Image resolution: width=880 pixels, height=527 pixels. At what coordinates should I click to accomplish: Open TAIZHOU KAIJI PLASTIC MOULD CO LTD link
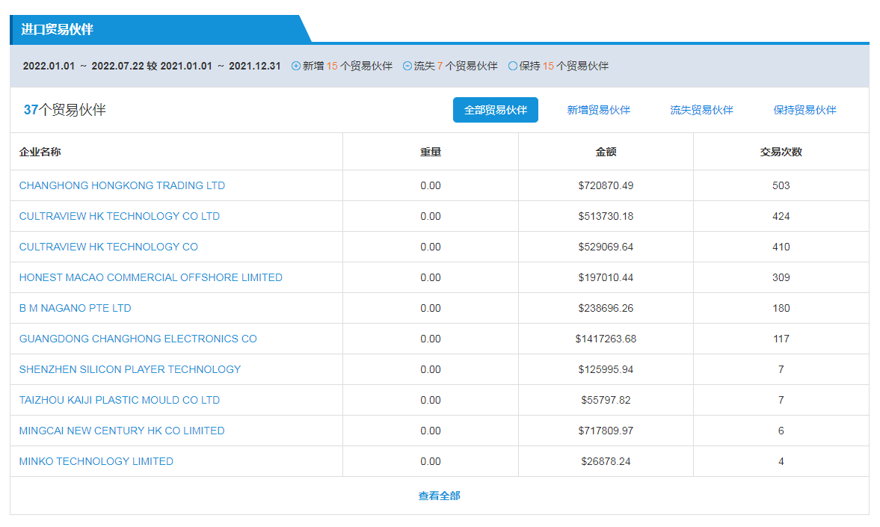coord(120,400)
